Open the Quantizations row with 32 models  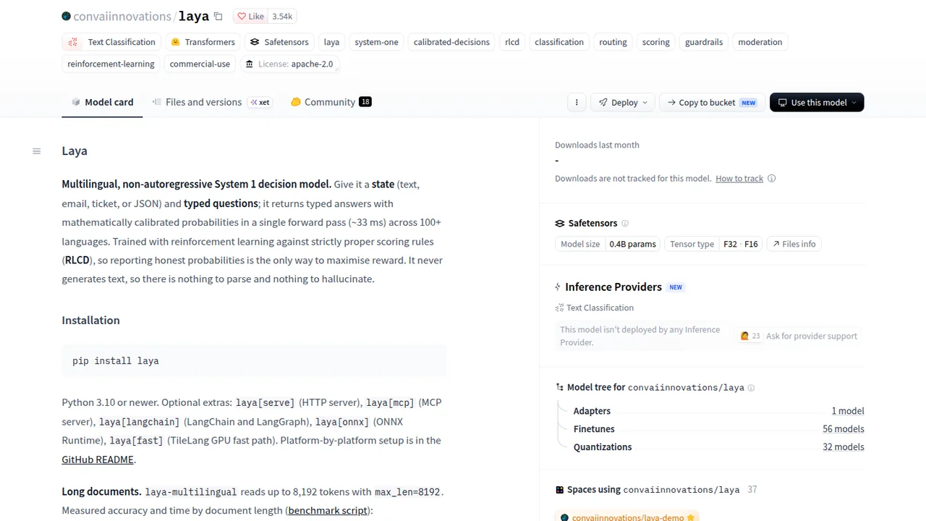pos(718,447)
